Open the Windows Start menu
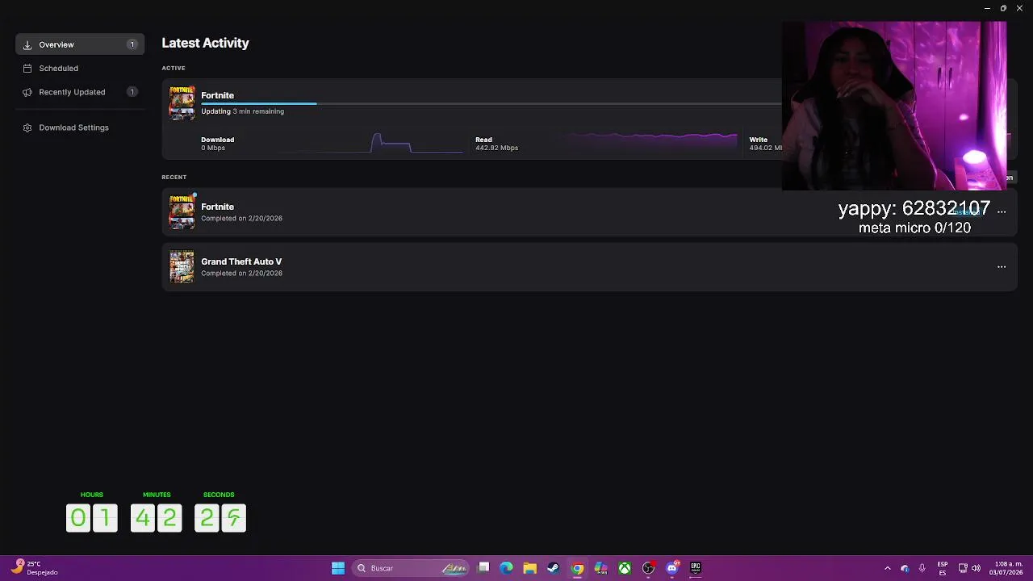1033x581 pixels. tap(338, 568)
